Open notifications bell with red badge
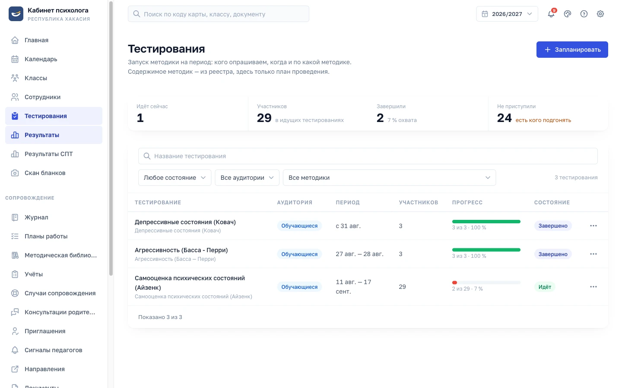Image resolution: width=622 pixels, height=388 pixels. [x=551, y=14]
